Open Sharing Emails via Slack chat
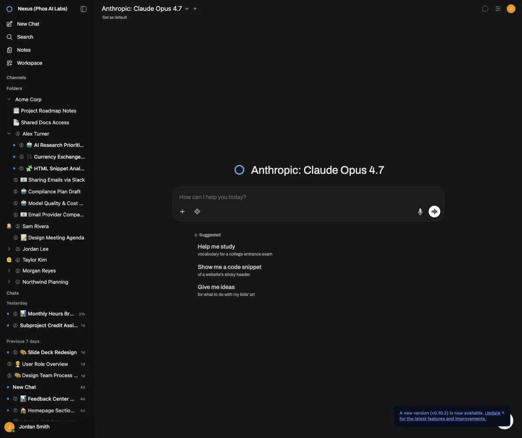 (x=50, y=180)
